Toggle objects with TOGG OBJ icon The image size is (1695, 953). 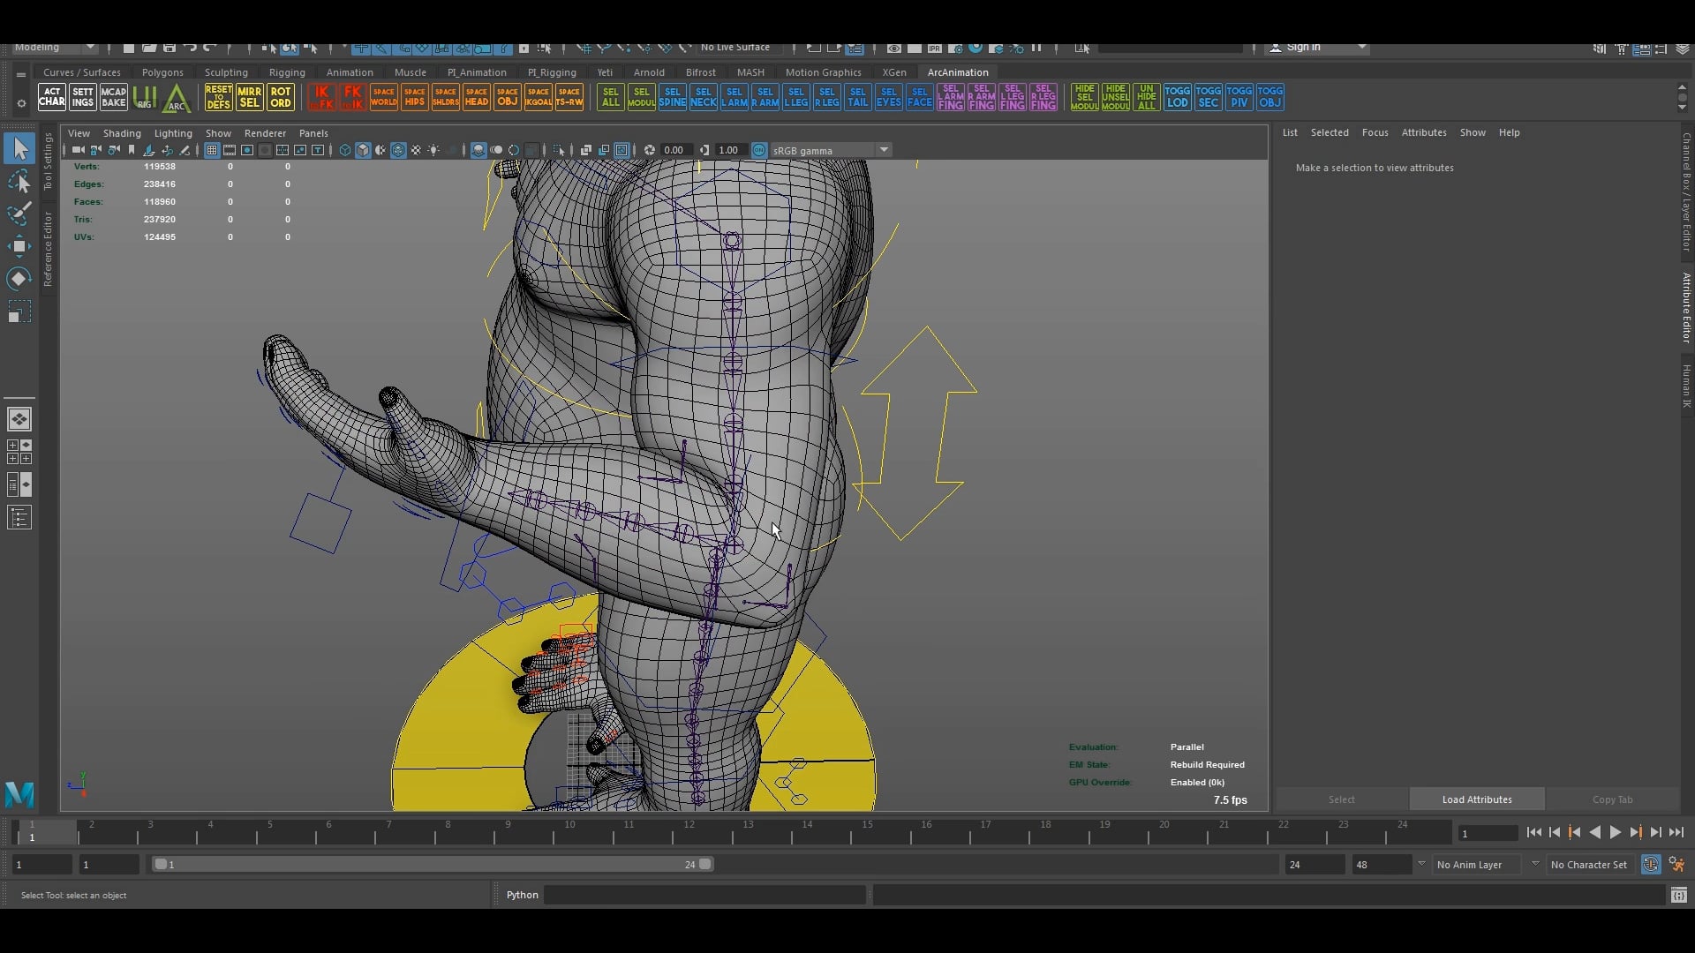pyautogui.click(x=1269, y=97)
